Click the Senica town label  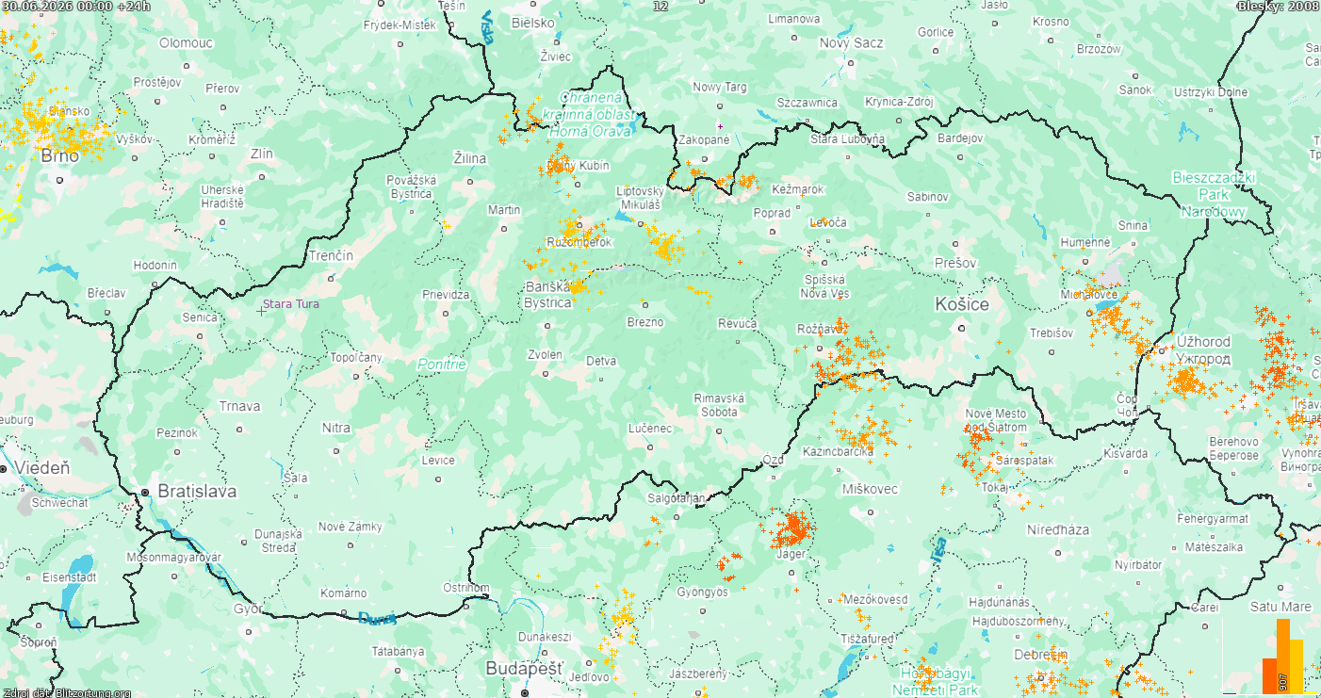(200, 317)
